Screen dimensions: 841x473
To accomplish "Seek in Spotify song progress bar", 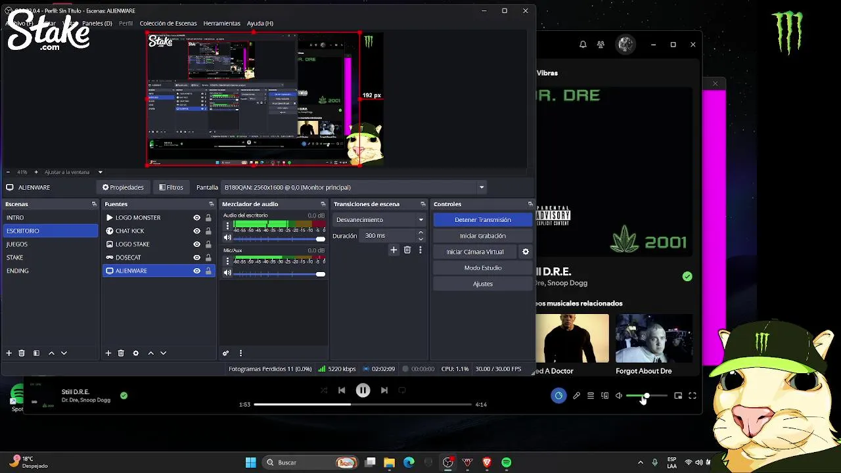I will 363,405.
